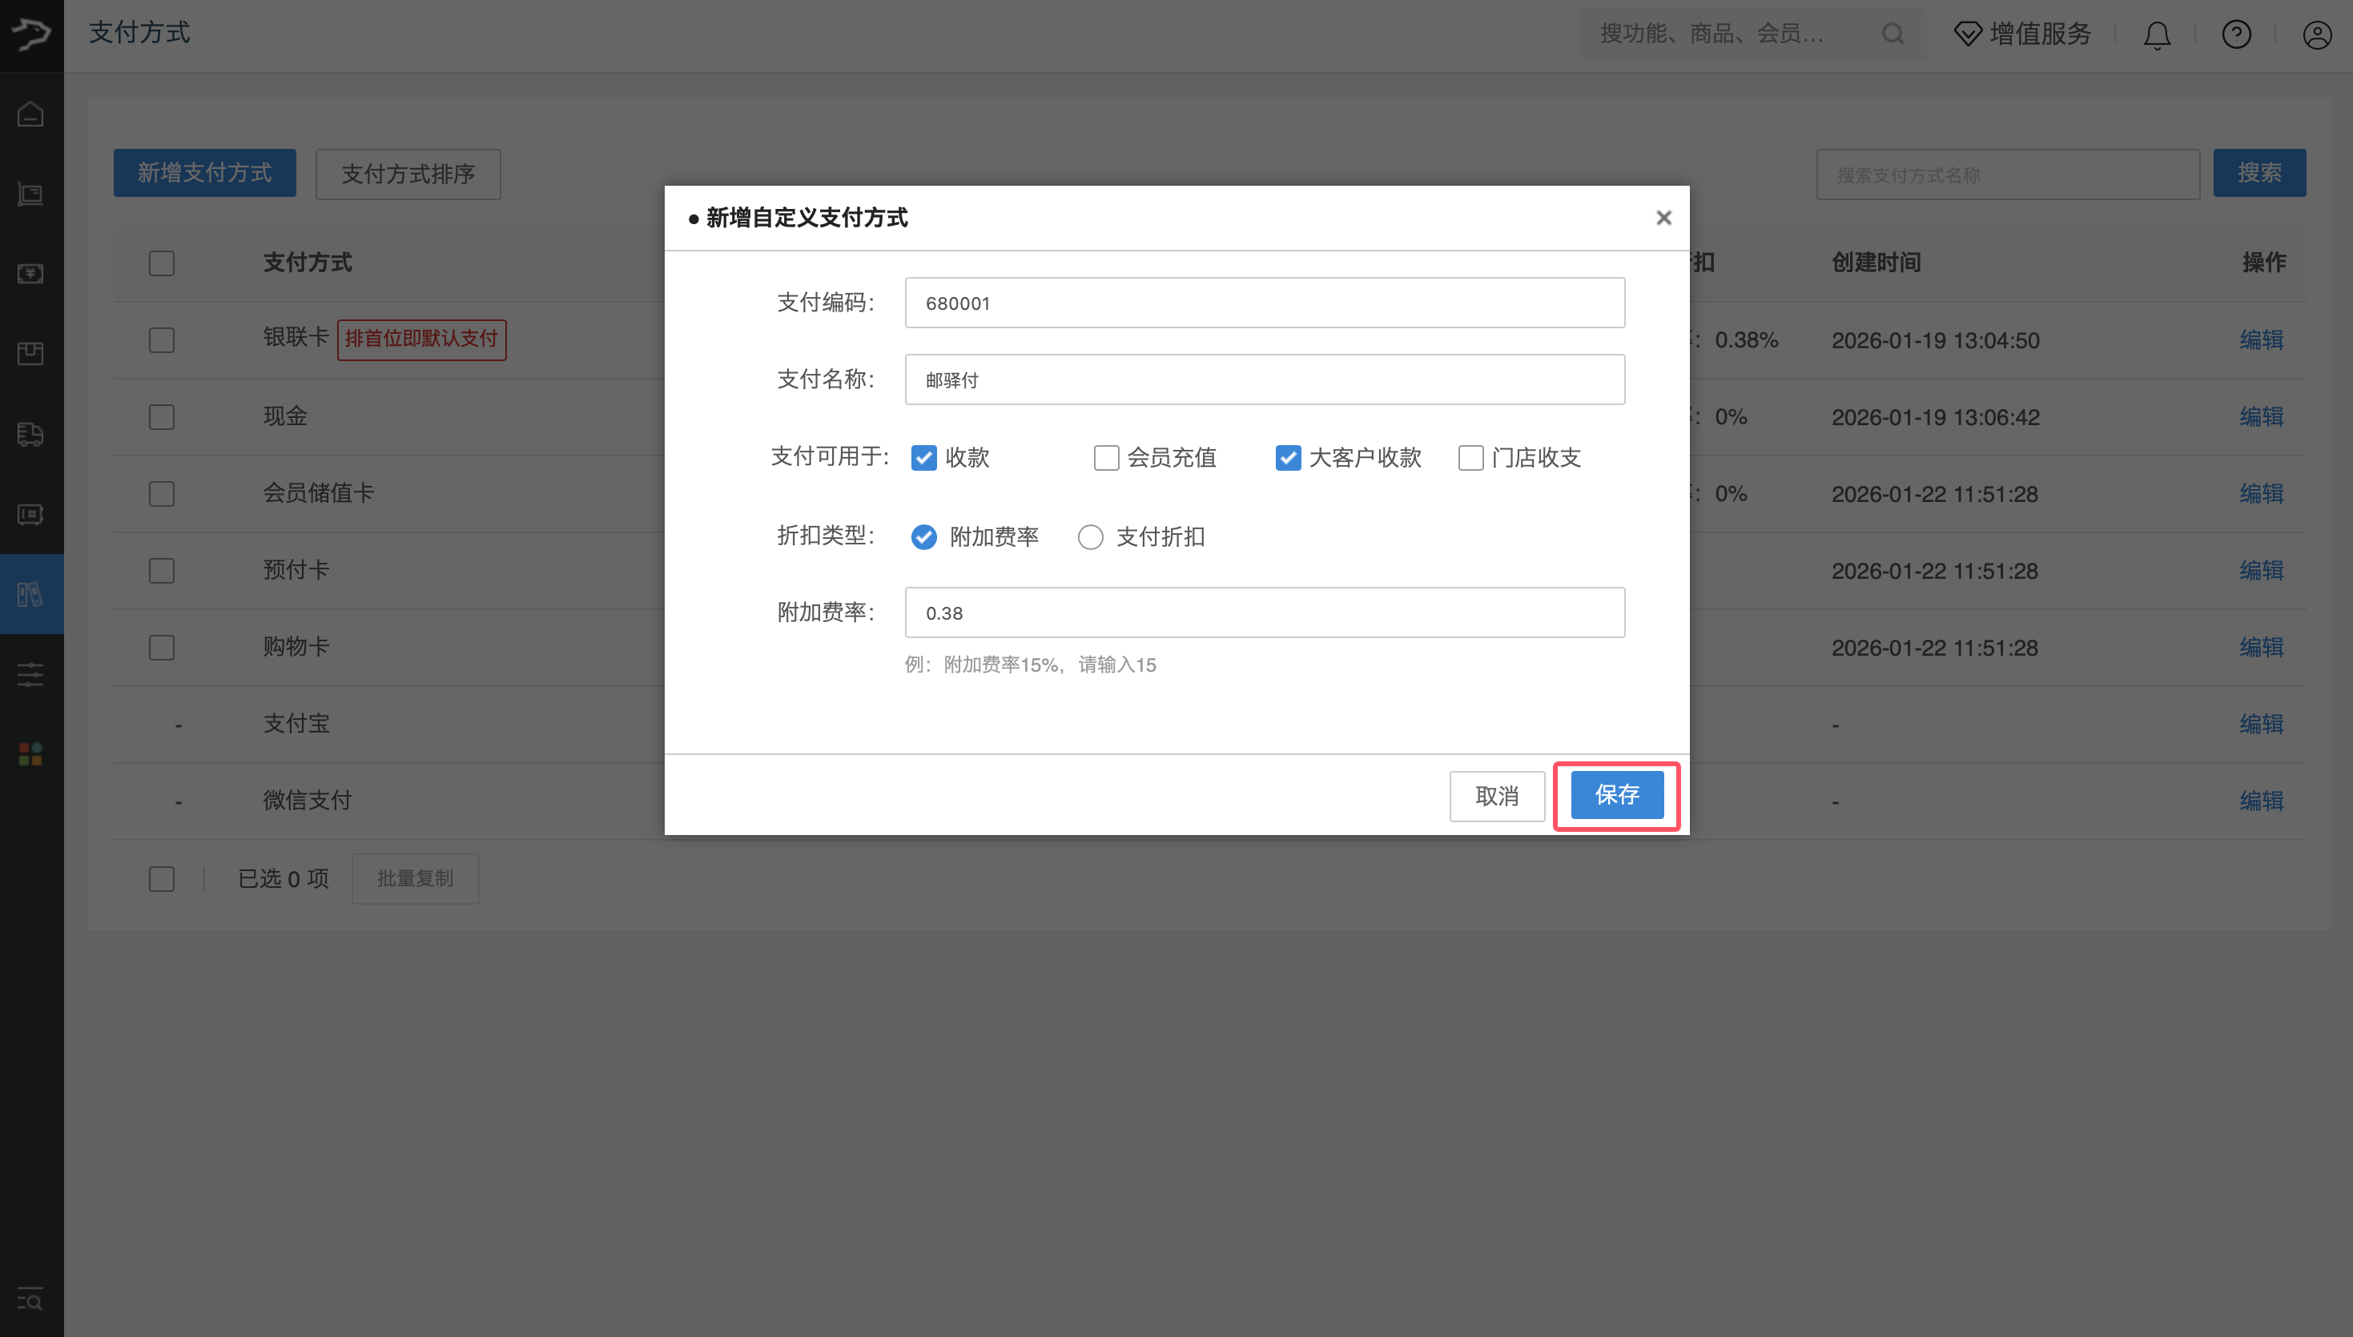Focus the 附加费率 value field

click(x=1264, y=612)
